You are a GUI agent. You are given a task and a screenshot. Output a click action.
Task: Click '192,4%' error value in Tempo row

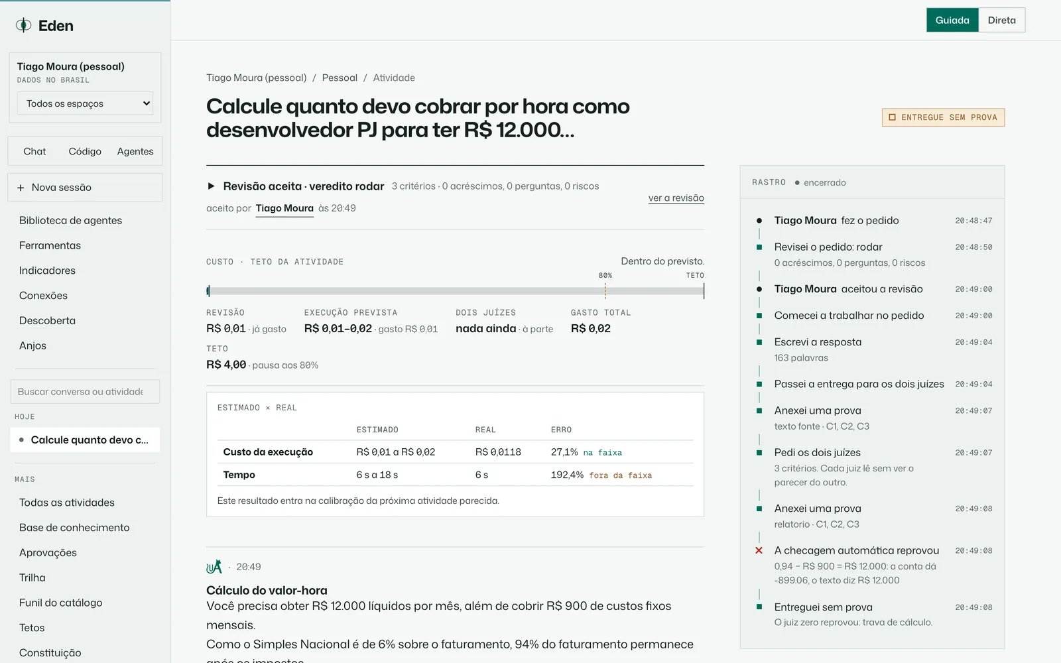tap(567, 475)
